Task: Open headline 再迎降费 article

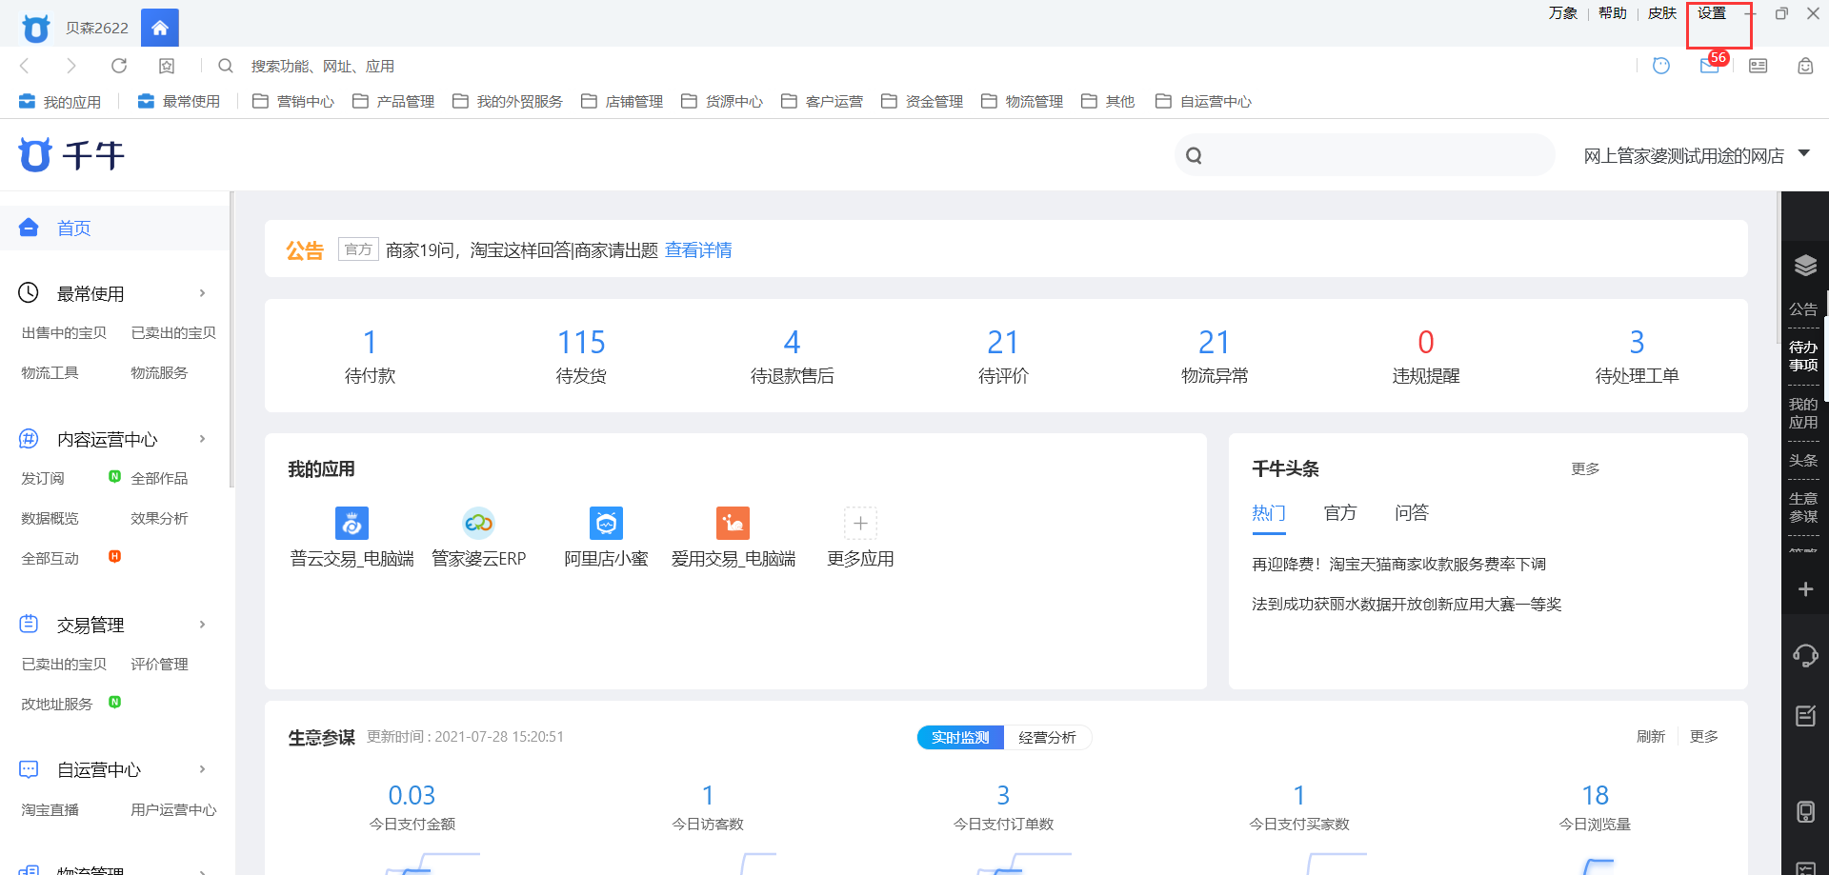Action: point(1398,564)
